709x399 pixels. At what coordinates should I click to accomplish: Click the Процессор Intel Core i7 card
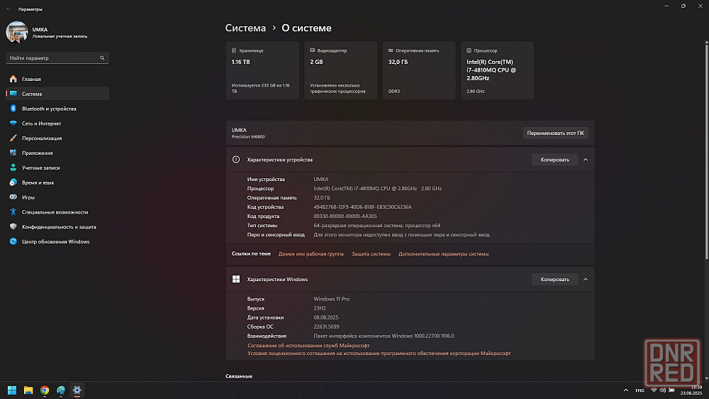pyautogui.click(x=498, y=71)
